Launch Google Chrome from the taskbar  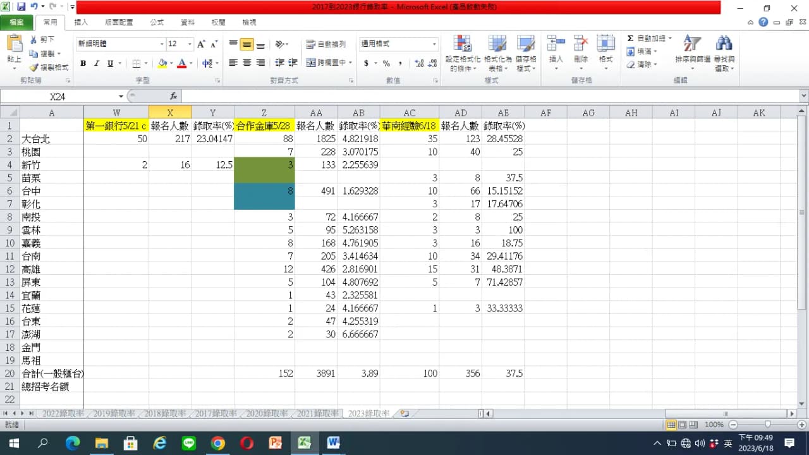(x=217, y=443)
